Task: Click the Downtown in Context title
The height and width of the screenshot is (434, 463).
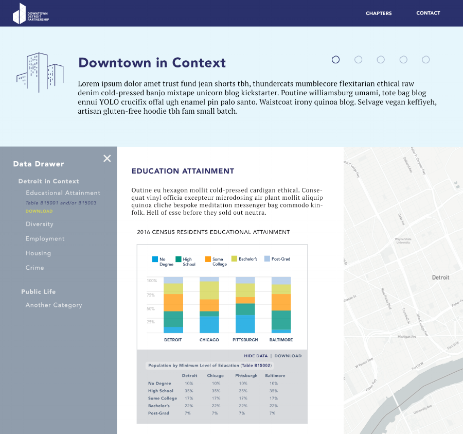Action: point(152,63)
